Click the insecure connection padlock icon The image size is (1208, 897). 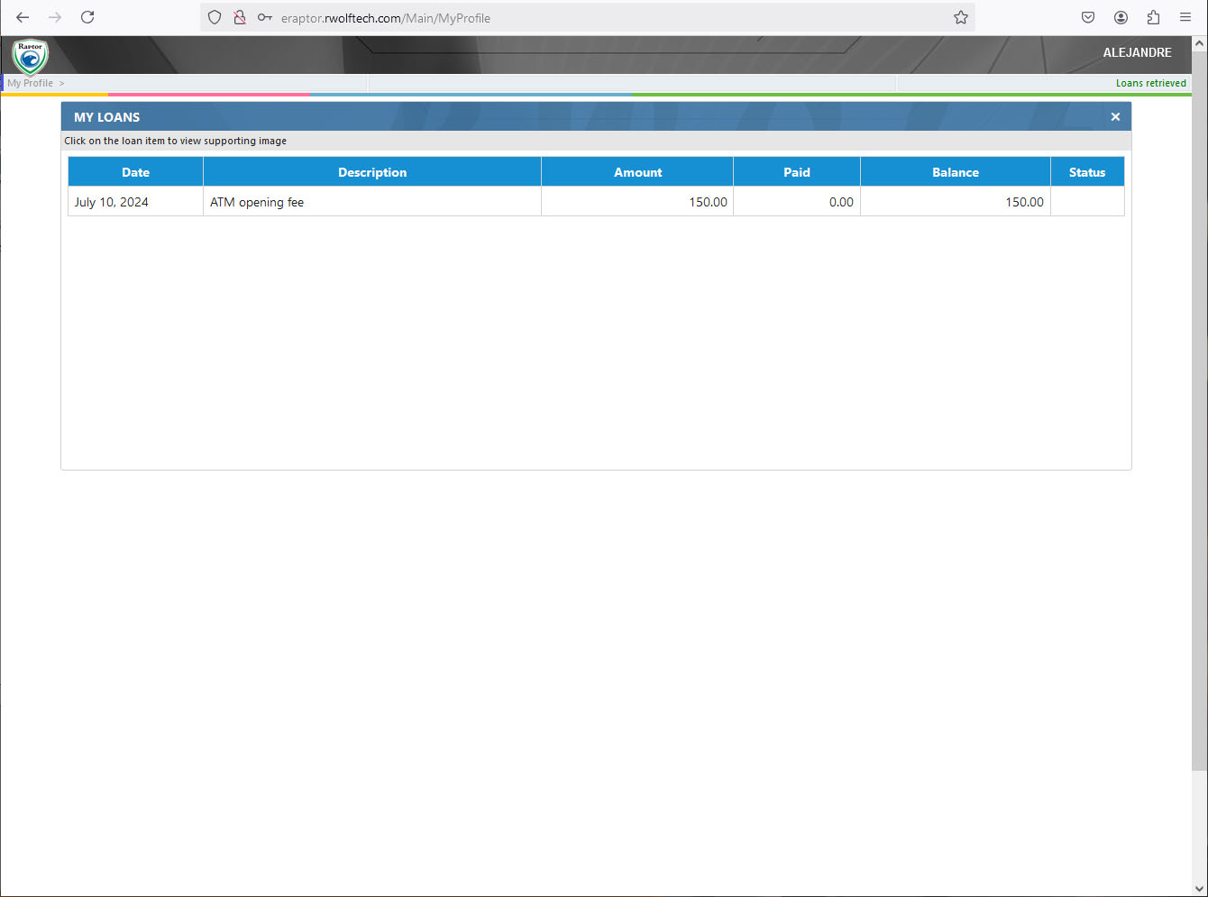(x=240, y=17)
